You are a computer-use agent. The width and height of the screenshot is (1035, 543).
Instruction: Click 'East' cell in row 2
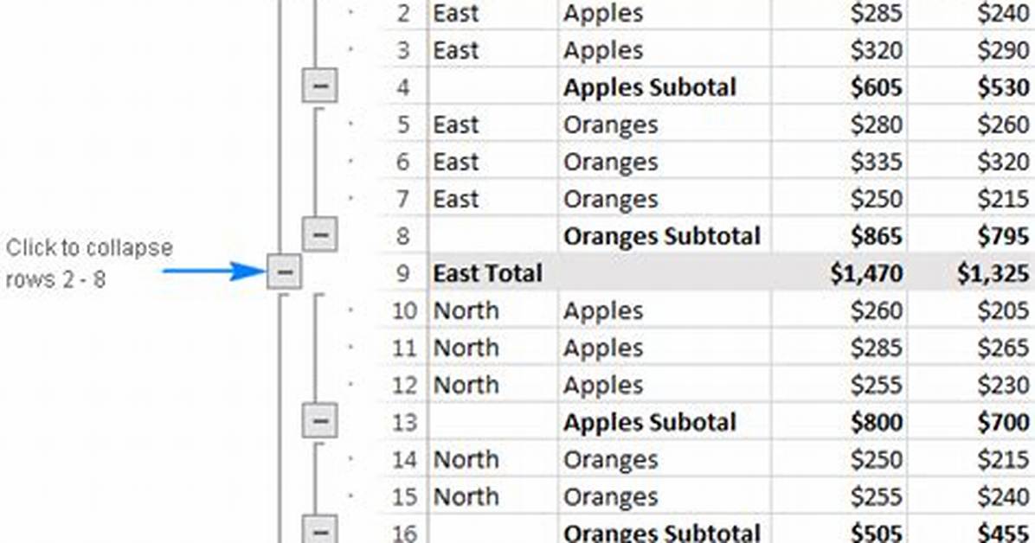click(x=492, y=13)
